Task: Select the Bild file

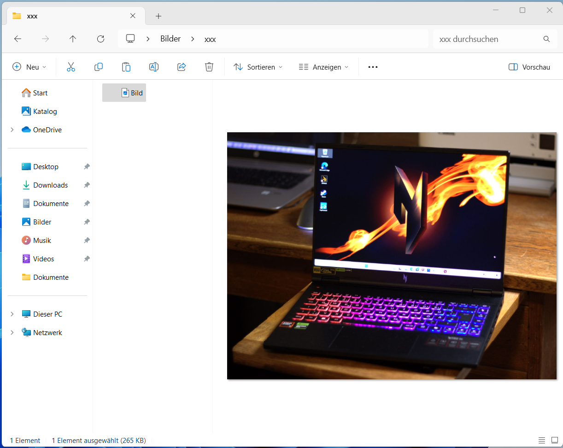Action: tap(124, 93)
